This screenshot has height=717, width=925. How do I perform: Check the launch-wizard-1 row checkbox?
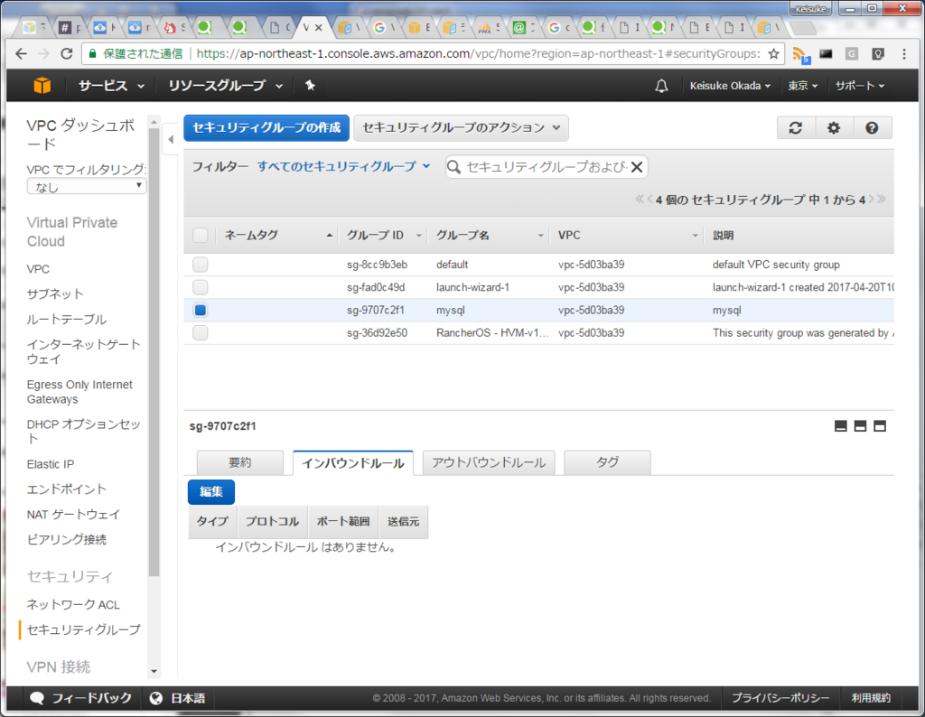[x=201, y=287]
